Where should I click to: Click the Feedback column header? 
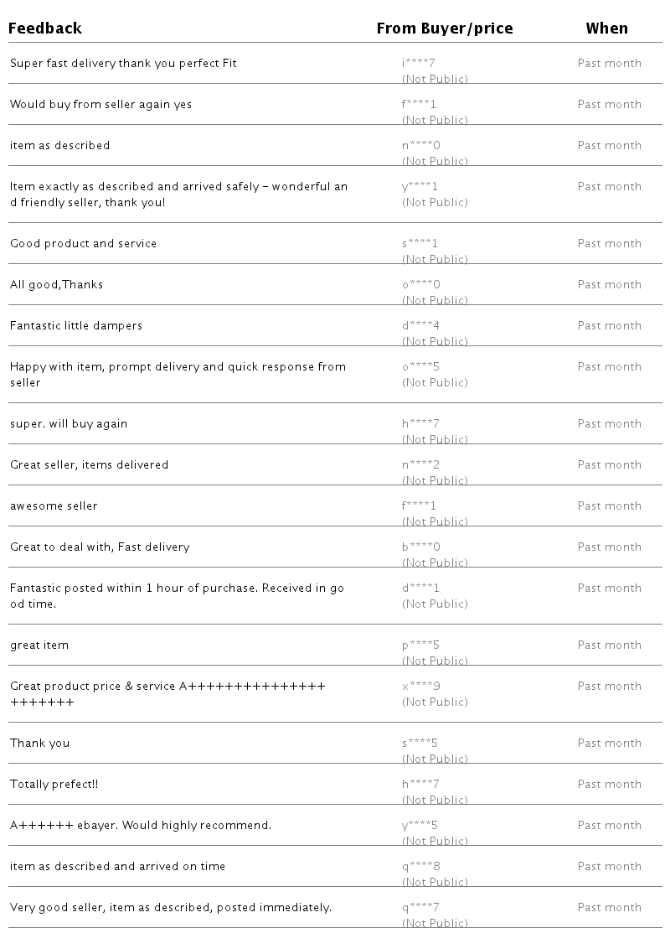coord(45,29)
